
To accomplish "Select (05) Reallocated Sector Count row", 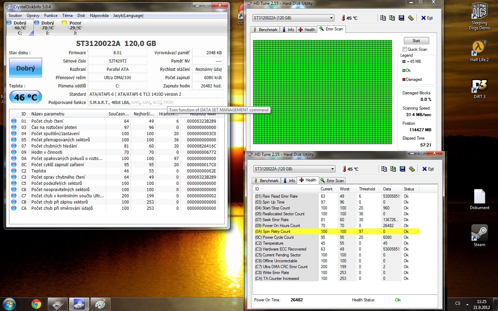I will tap(336, 214).
